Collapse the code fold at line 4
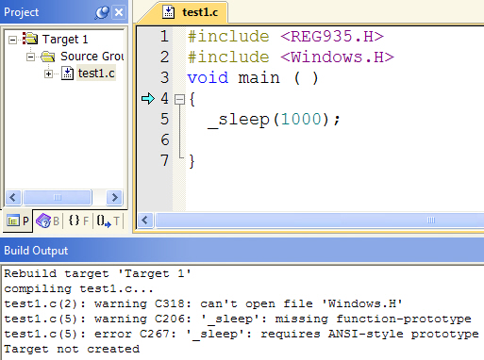The image size is (484, 360). coord(179,100)
